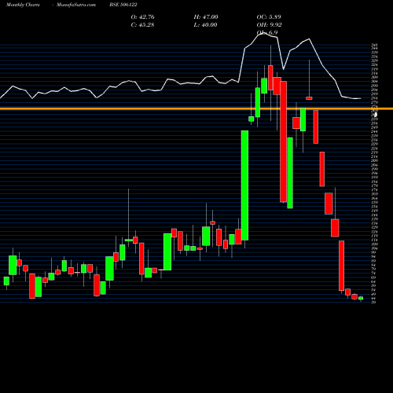Click the 'Monthly Charts' title text
This screenshot has width=393, height=393.
23,5
